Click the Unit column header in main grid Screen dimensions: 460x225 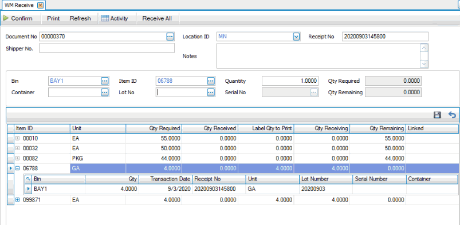point(98,128)
